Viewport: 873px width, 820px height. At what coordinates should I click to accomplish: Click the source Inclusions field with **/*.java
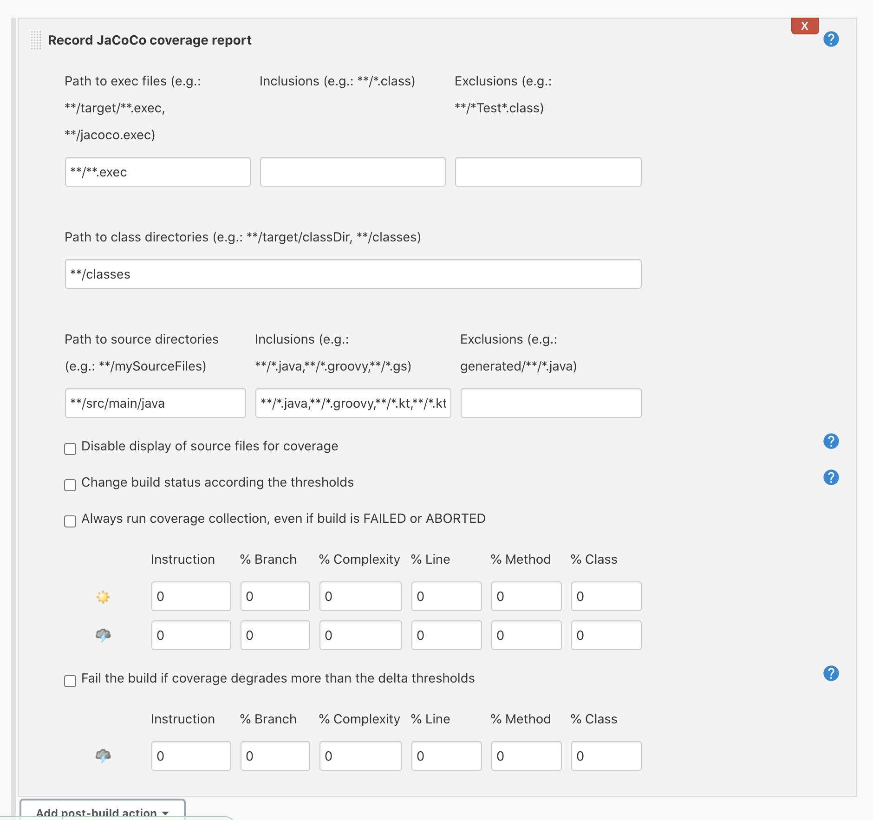tap(353, 403)
